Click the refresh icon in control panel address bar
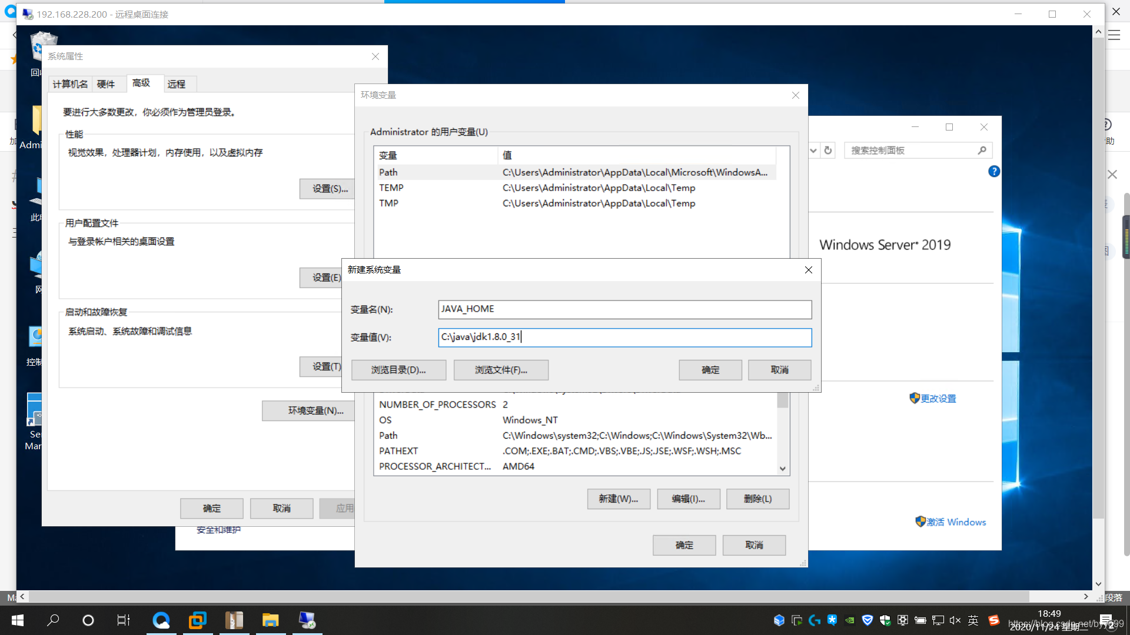 tap(828, 151)
